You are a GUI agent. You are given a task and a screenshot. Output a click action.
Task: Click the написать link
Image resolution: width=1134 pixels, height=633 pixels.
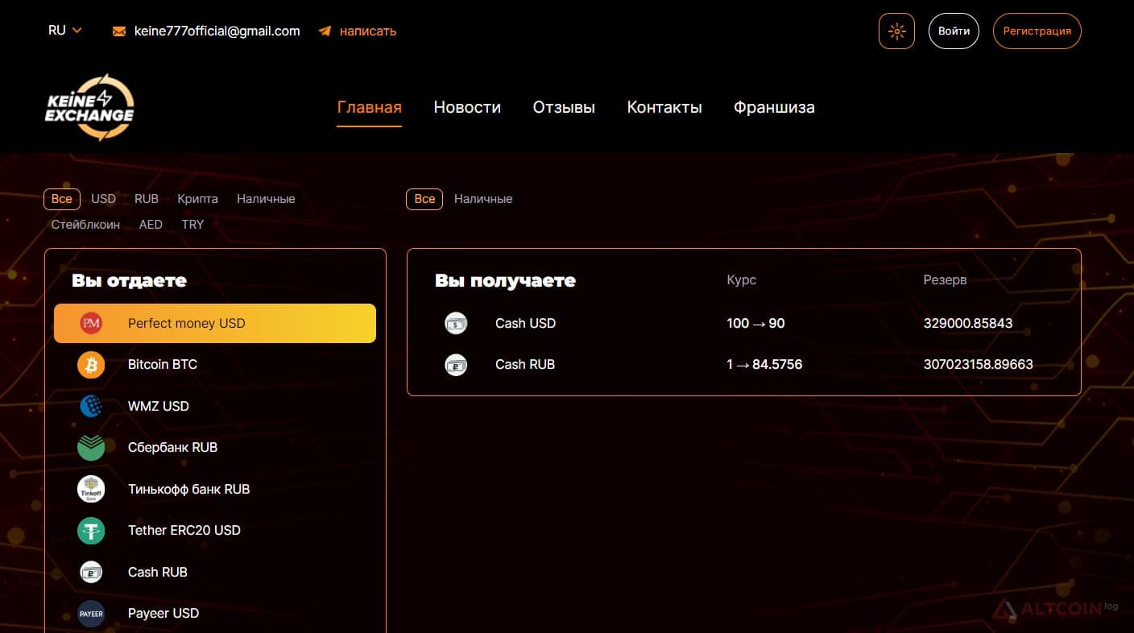[368, 31]
